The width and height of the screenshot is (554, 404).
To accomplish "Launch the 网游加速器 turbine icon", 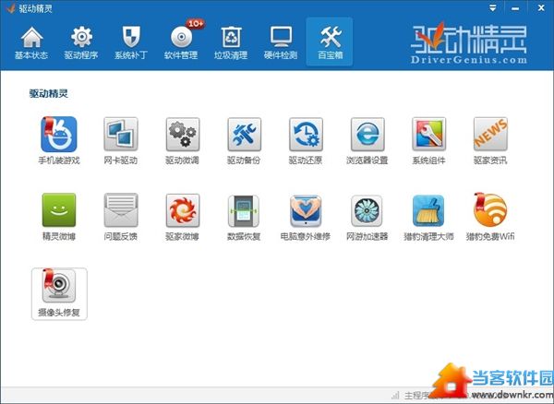I will pyautogui.click(x=367, y=210).
